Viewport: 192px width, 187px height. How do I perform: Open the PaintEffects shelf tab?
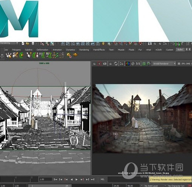click(x=99, y=50)
